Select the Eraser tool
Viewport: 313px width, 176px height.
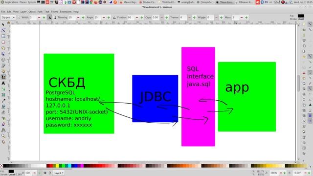click(x=3, y=124)
